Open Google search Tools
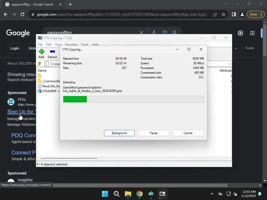 [x=249, y=48]
